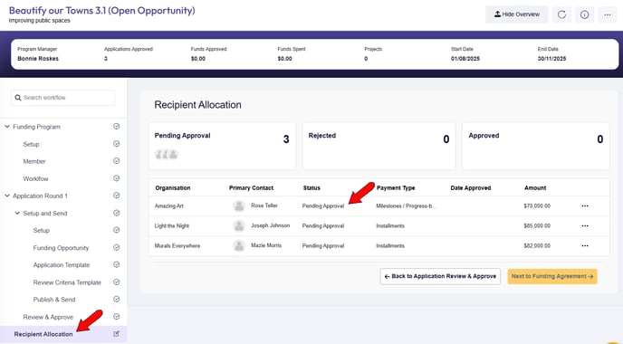Open the Rejected summary card
Image resolution: width=623 pixels, height=344 pixels.
(379, 146)
